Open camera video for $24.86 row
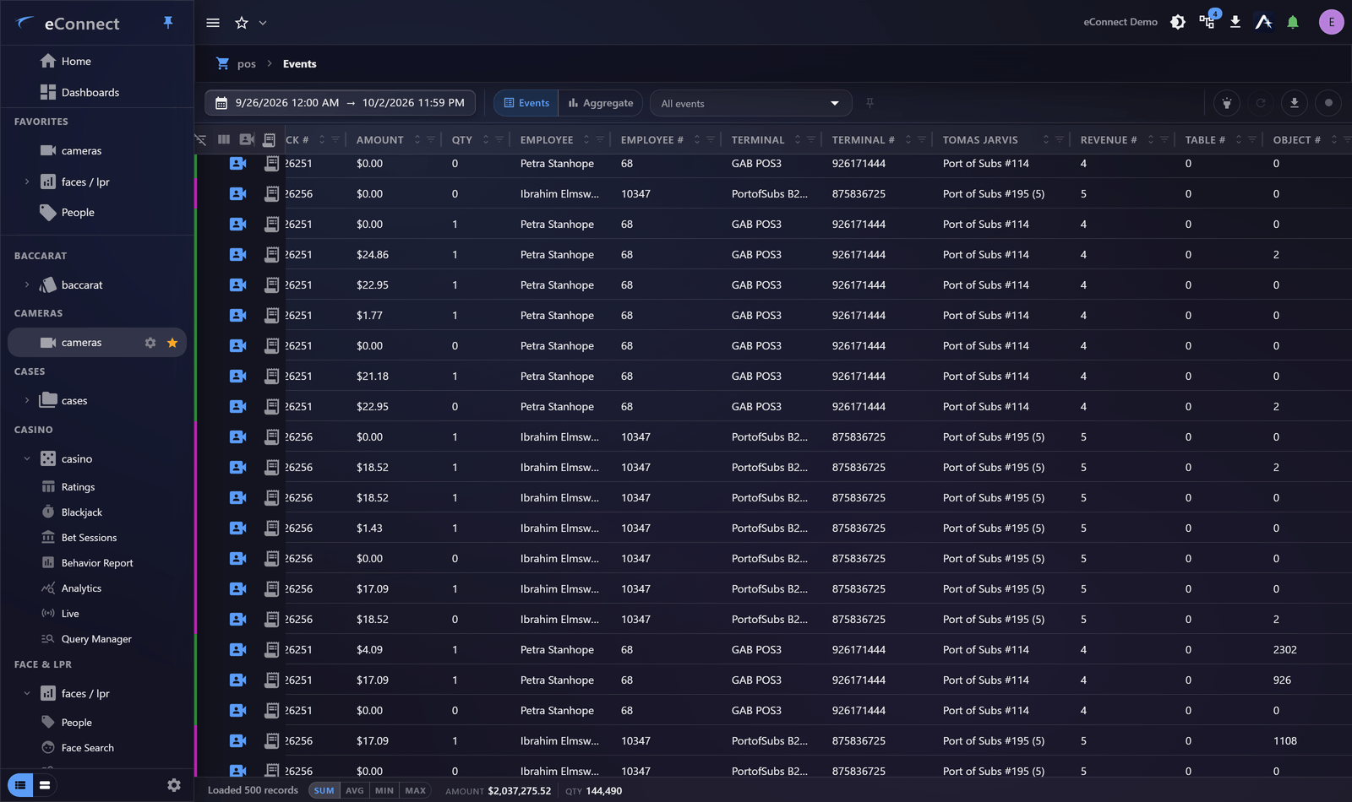1352x802 pixels. click(x=238, y=254)
